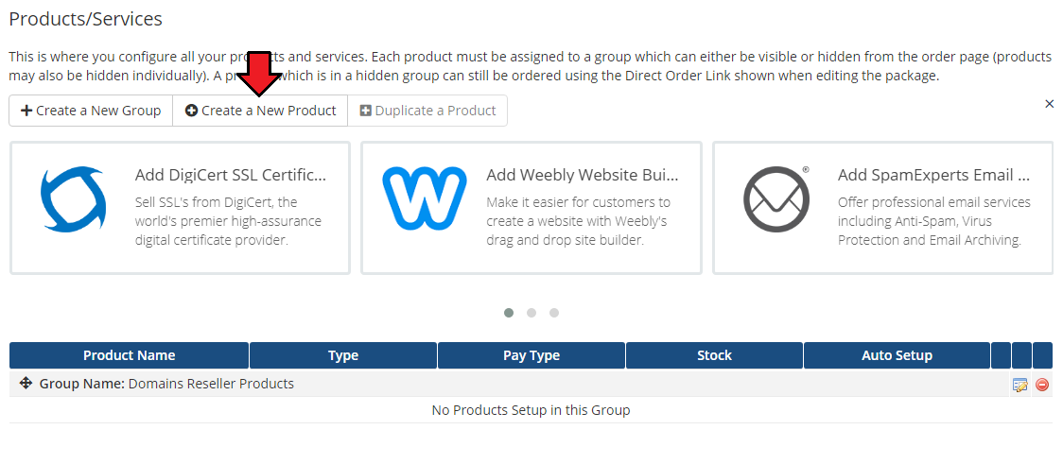The image size is (1063, 464).
Task: Delete the Domains Reseller Products group
Action: tap(1042, 385)
